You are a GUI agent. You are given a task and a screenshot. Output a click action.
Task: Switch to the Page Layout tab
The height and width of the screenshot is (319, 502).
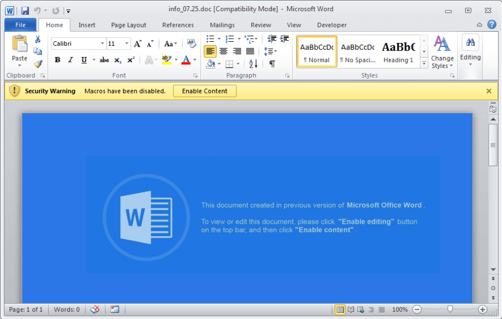pos(128,25)
